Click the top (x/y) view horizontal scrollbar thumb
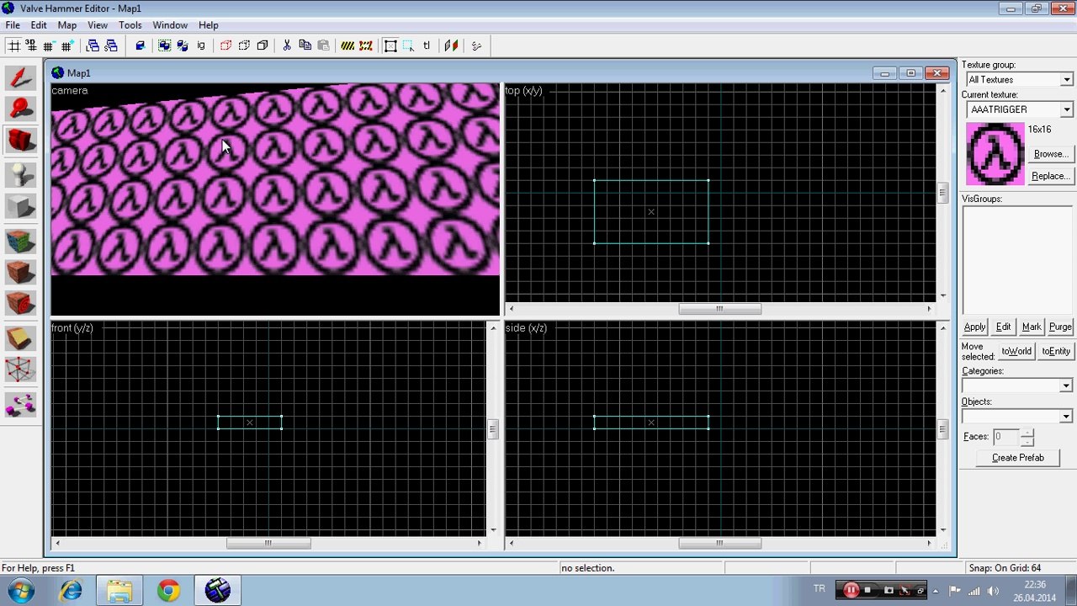 tap(720, 309)
